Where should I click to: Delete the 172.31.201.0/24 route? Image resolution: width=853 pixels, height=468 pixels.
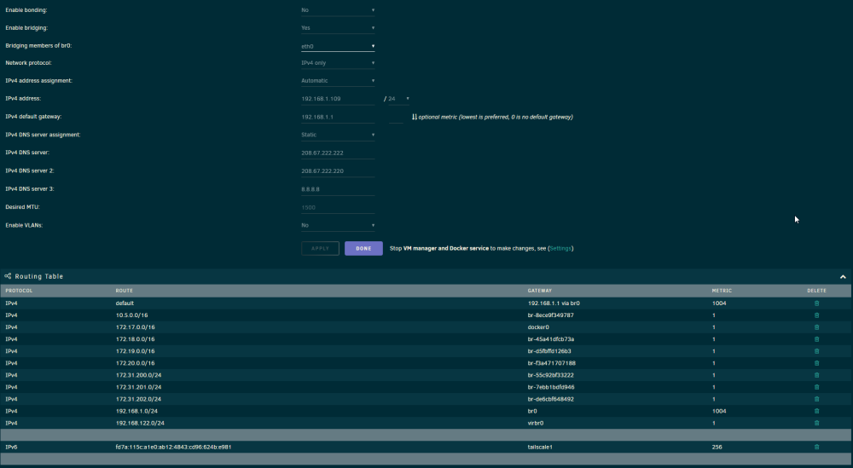click(x=816, y=387)
